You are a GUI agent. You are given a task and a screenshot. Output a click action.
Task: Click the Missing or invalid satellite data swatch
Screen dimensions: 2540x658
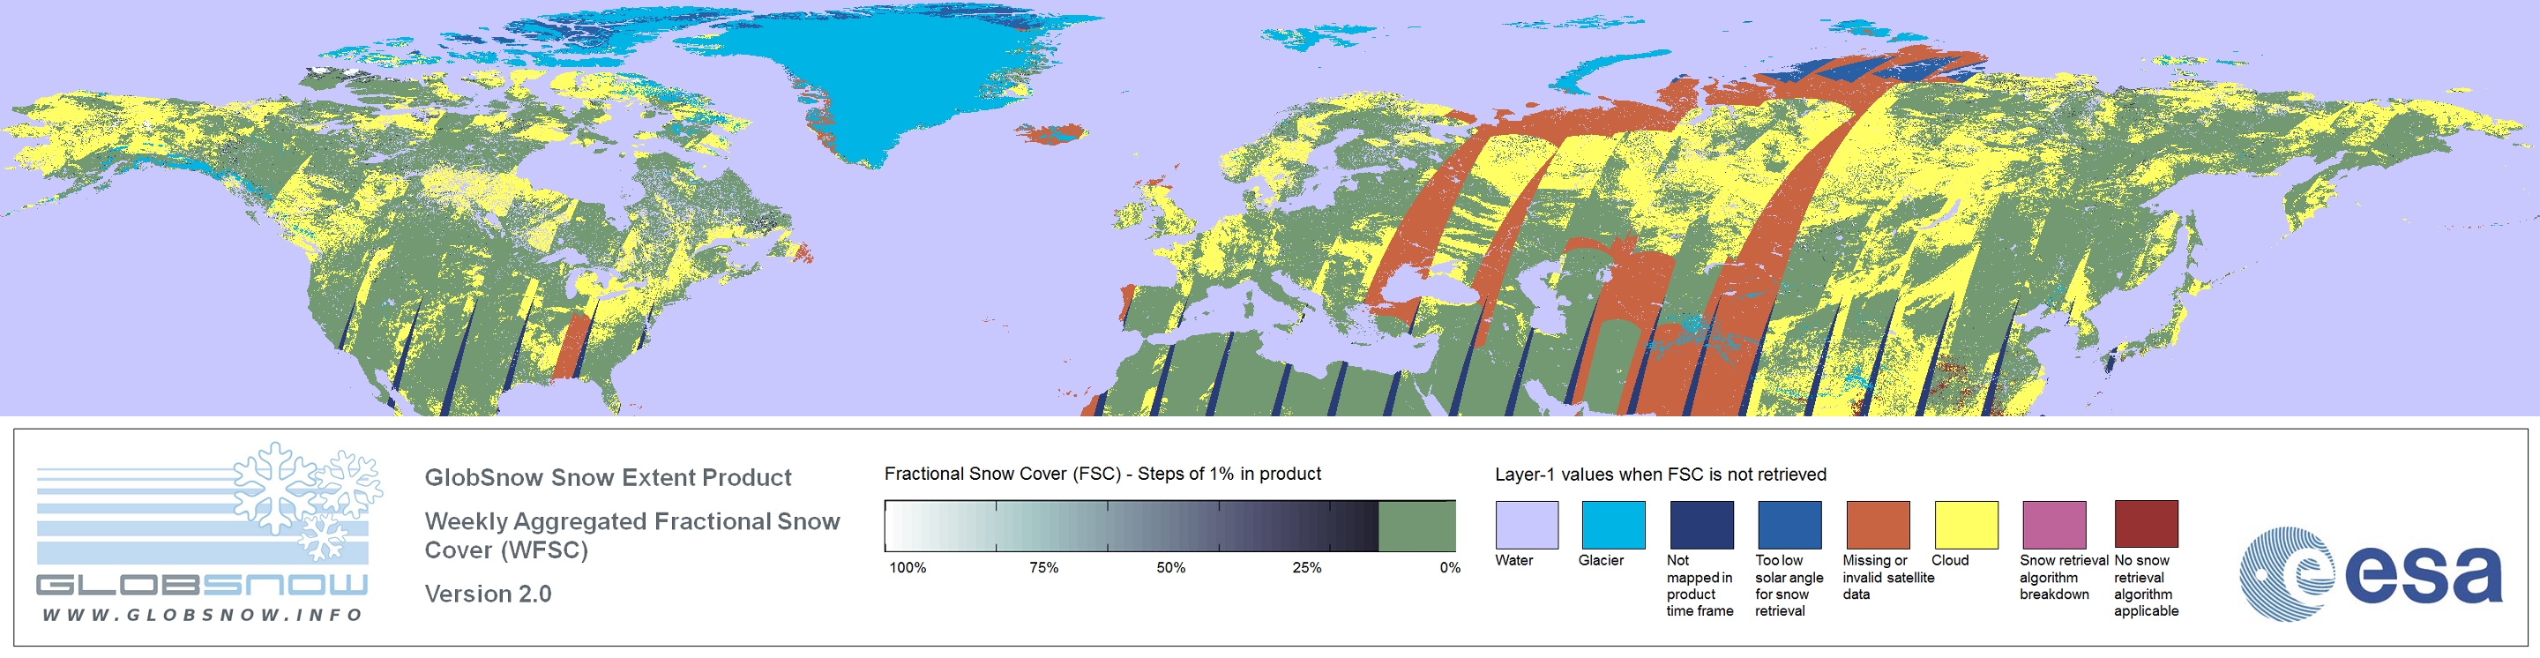pyautogui.click(x=1878, y=525)
